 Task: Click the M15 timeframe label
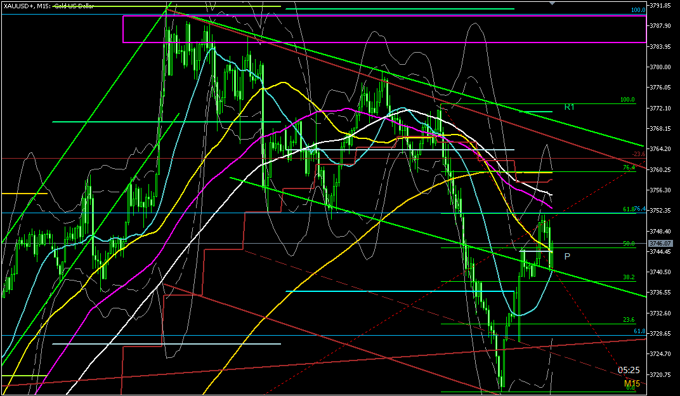click(x=631, y=383)
